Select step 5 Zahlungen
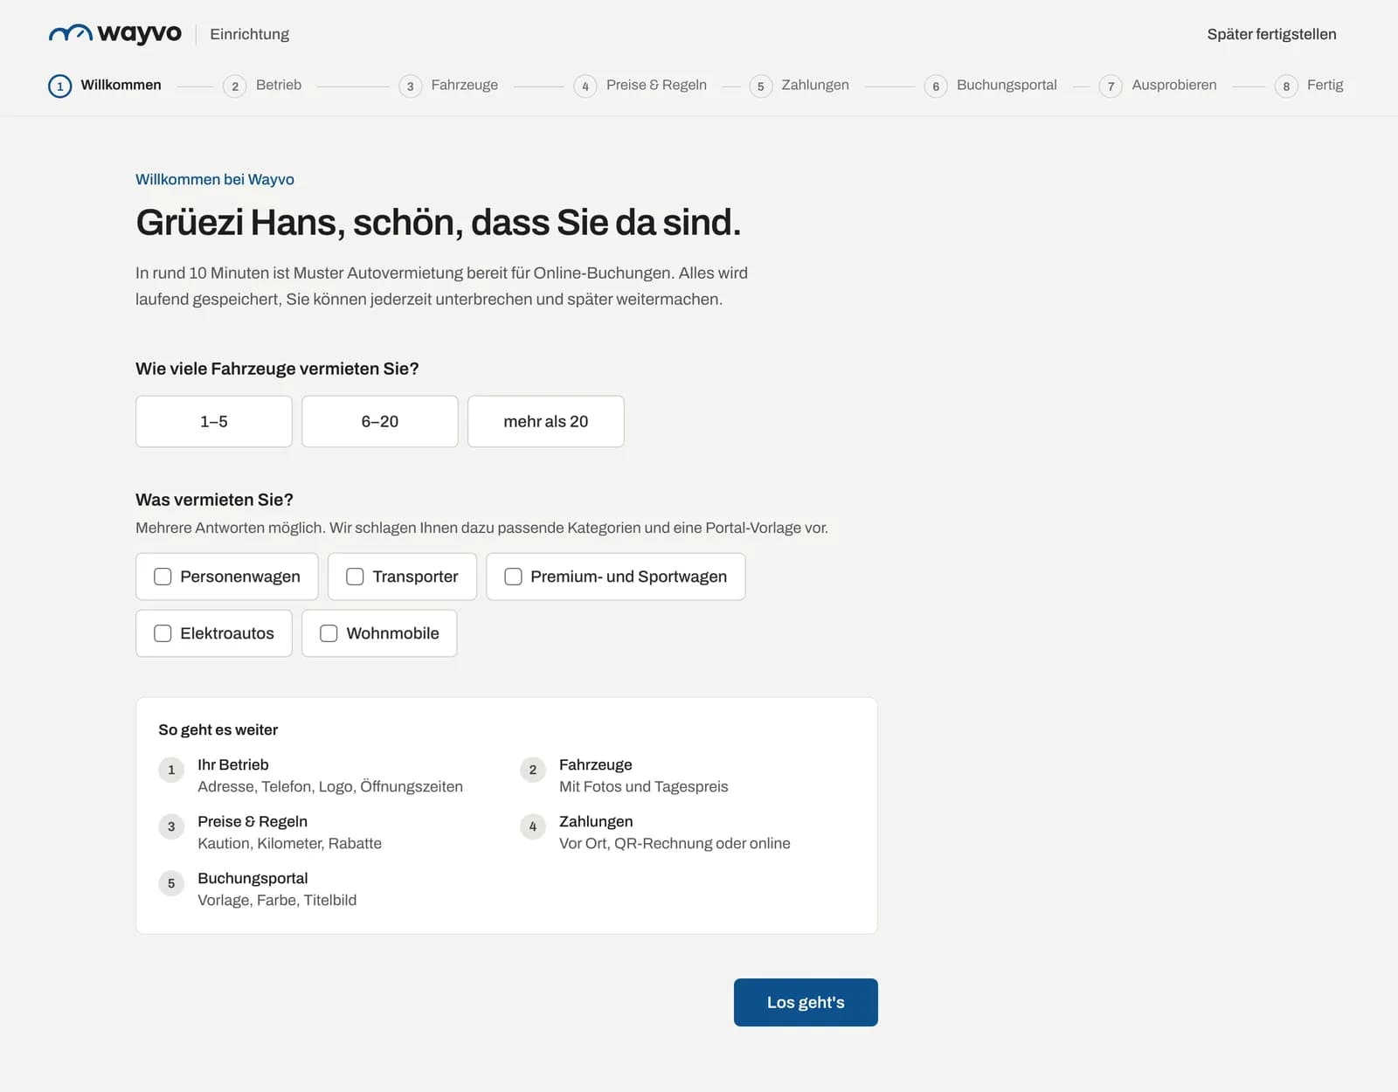 click(x=799, y=86)
